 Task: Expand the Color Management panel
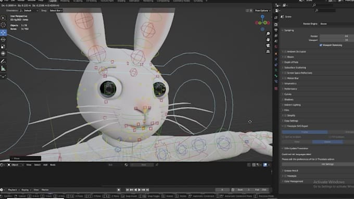tap(294, 181)
